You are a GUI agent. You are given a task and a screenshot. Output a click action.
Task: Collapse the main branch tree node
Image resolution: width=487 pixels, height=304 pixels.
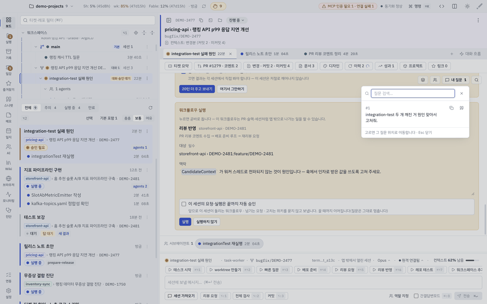pyautogui.click(x=36, y=47)
